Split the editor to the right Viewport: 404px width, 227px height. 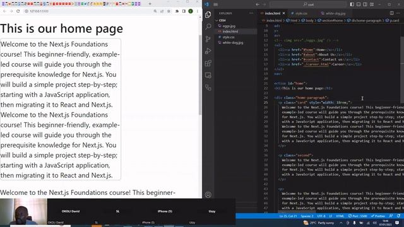[x=391, y=13]
